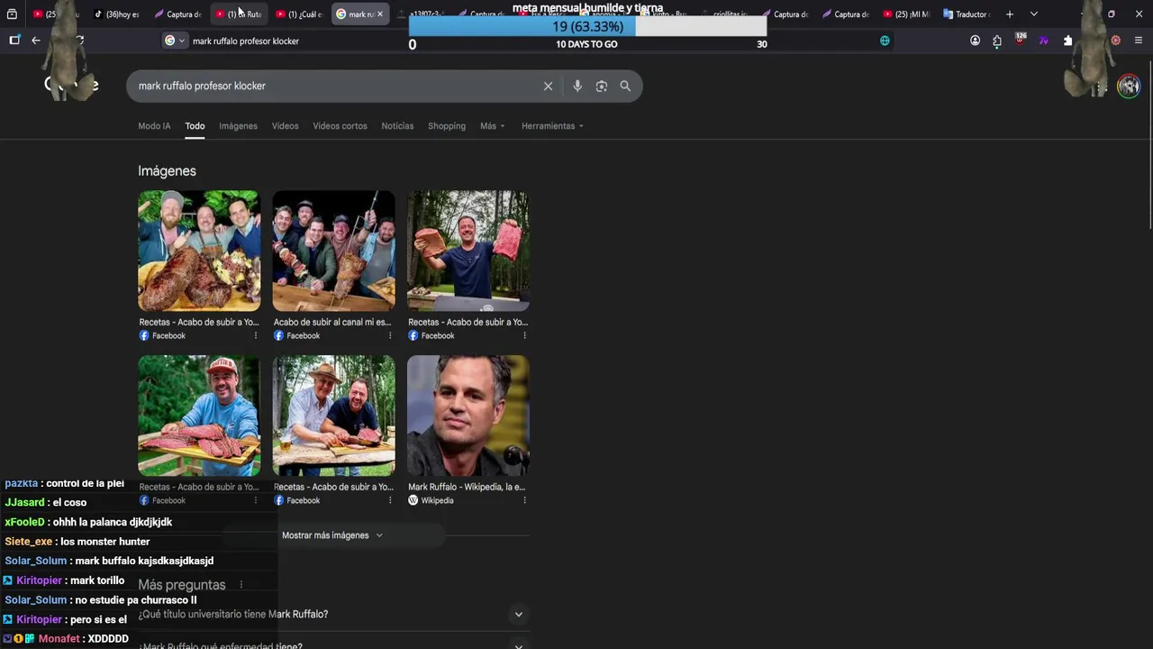Open thumbnail of two men with beer and meat
1153x649 pixels.
333,416
